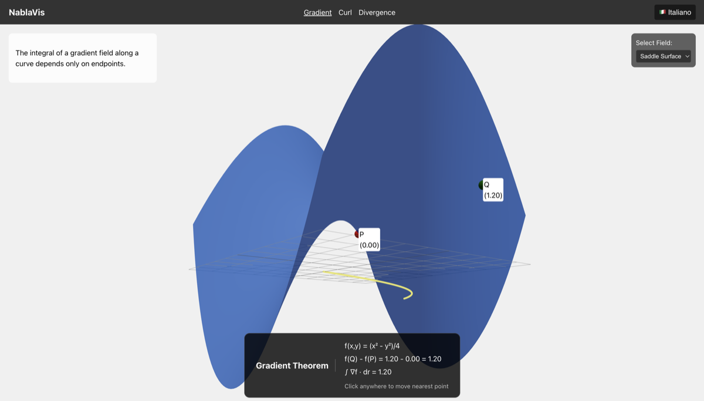The height and width of the screenshot is (401, 704).
Task: Click the P label showing (0.00)
Action: tap(369, 238)
